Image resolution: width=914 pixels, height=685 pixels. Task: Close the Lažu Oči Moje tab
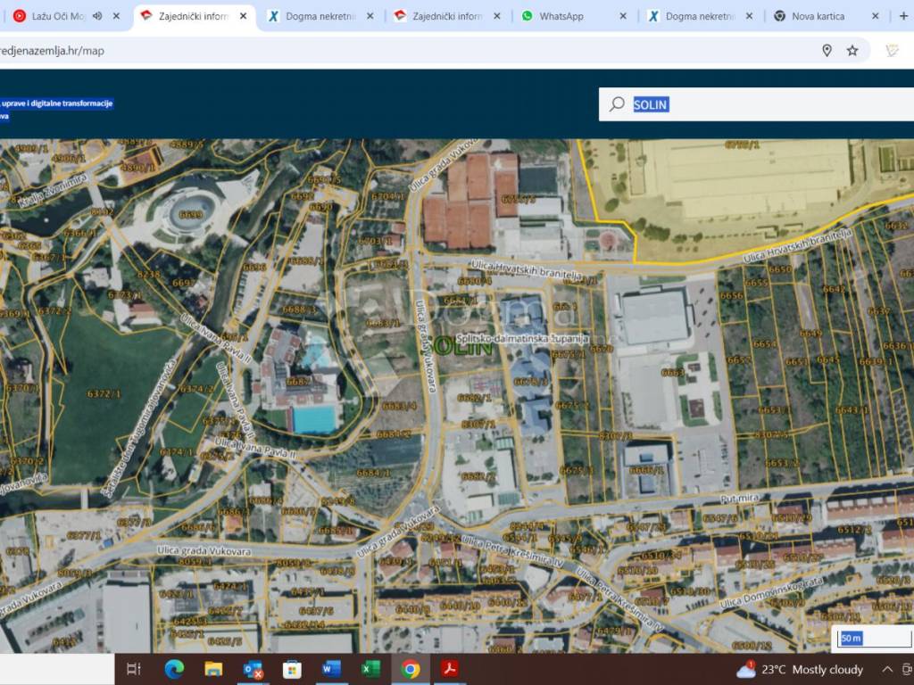click(x=117, y=16)
